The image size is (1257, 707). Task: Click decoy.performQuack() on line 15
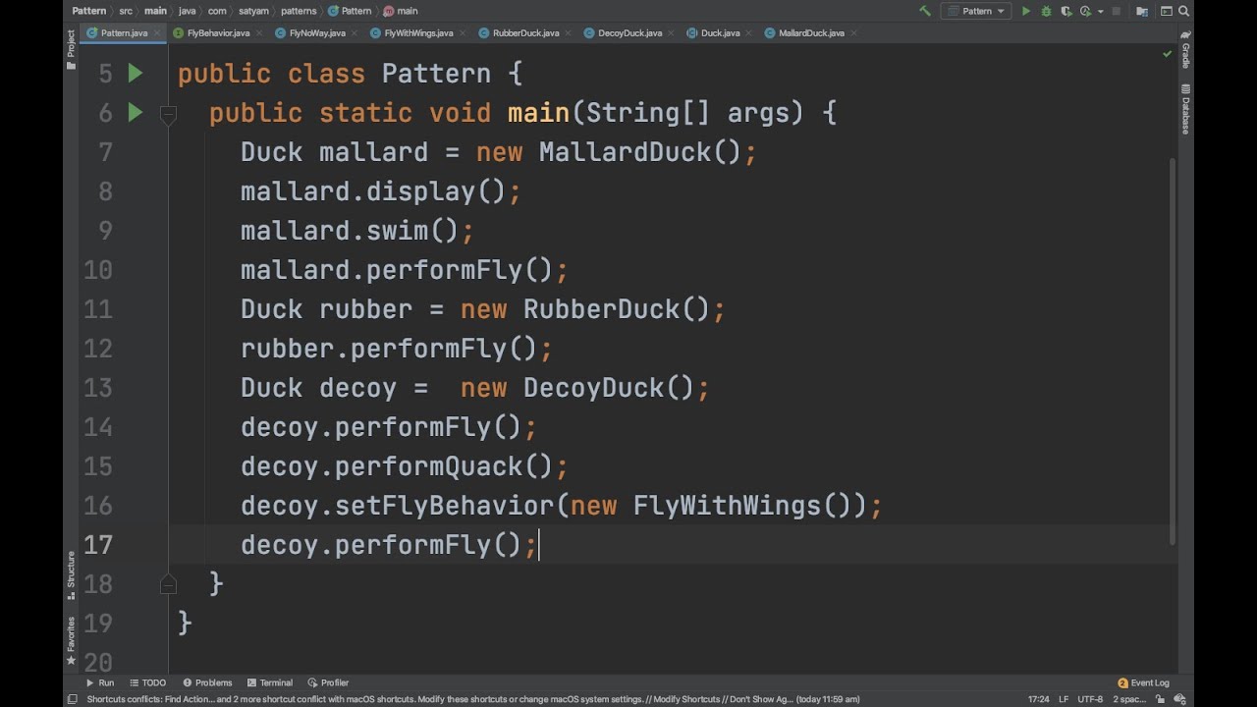pyautogui.click(x=404, y=466)
